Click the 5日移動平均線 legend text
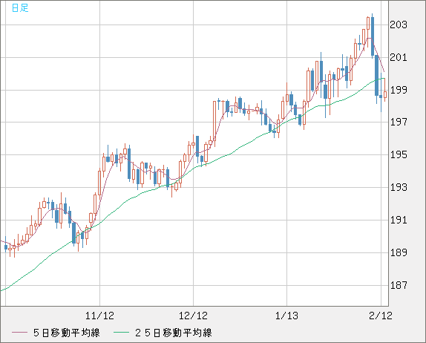Screen dimensions: 426x343 tap(67, 333)
